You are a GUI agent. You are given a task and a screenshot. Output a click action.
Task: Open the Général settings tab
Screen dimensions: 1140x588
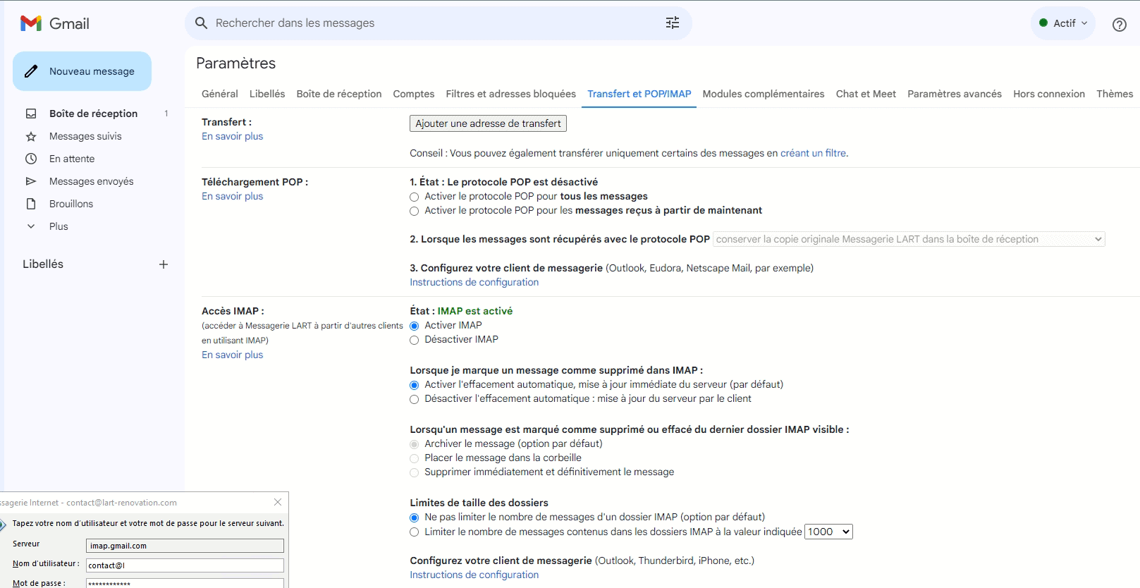(220, 94)
